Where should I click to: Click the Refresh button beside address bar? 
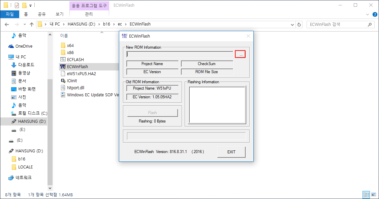point(299,24)
